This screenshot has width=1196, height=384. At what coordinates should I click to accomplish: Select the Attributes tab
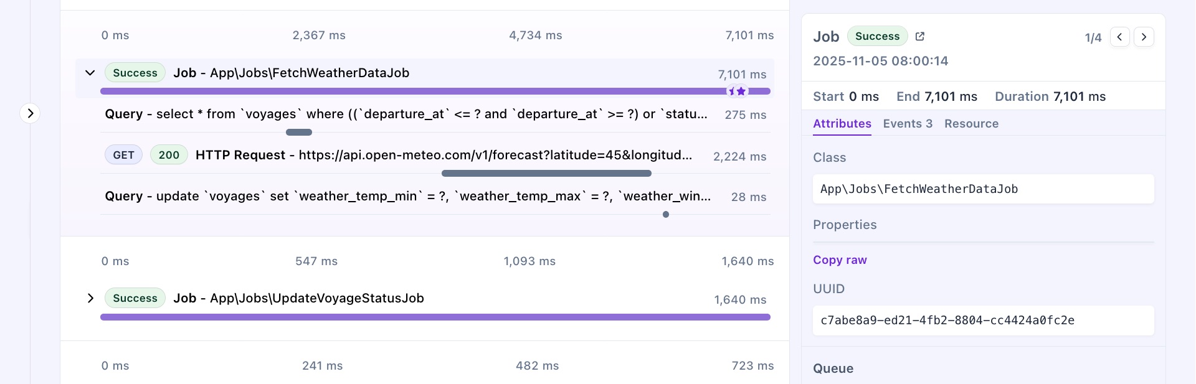[842, 124]
